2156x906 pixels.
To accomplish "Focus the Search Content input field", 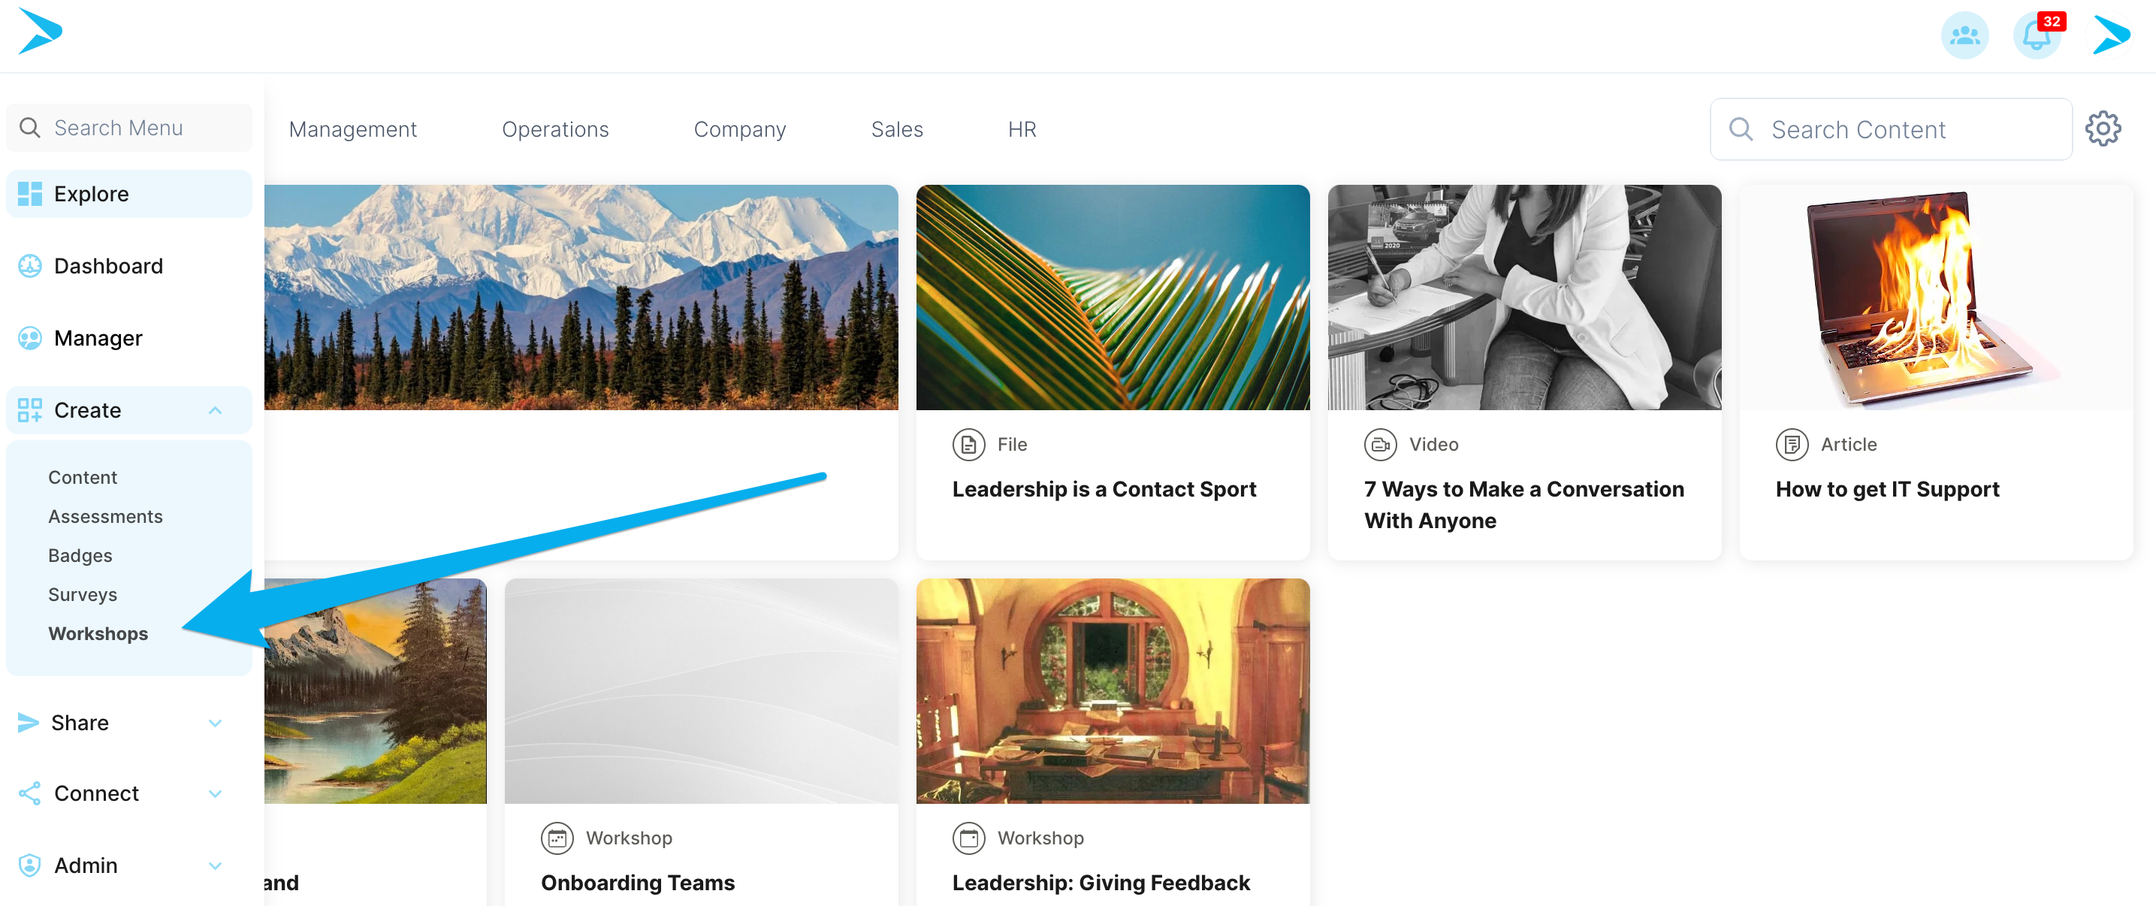I will pos(1891,129).
